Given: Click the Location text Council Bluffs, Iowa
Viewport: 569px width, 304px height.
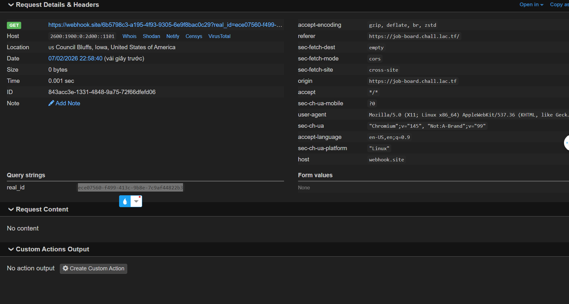Looking at the screenshot, I should click(82, 47).
